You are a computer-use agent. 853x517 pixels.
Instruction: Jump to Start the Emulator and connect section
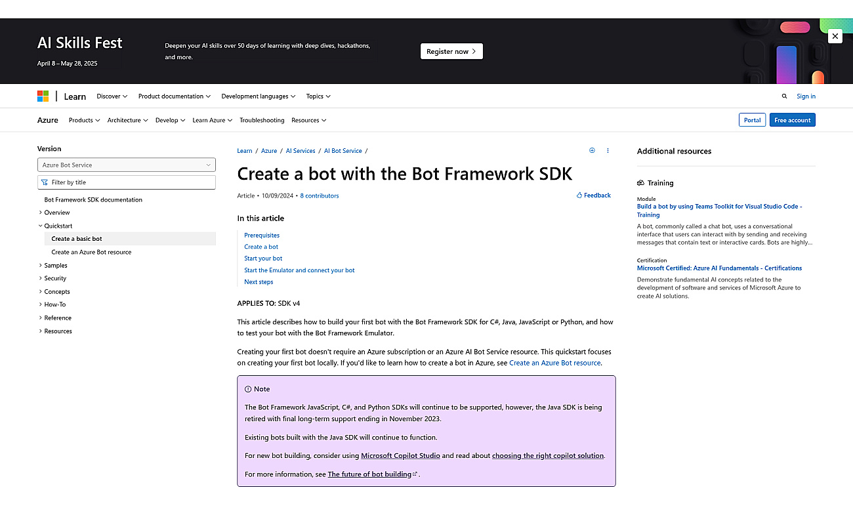pos(299,270)
